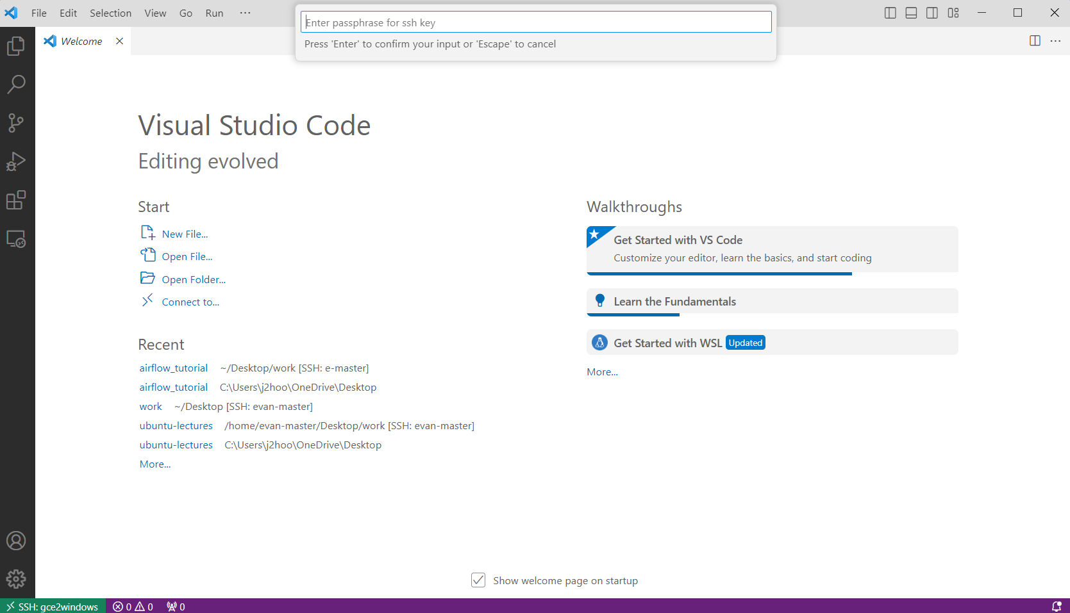Image resolution: width=1070 pixels, height=613 pixels.
Task: Click the New File... link
Action: pos(185,234)
